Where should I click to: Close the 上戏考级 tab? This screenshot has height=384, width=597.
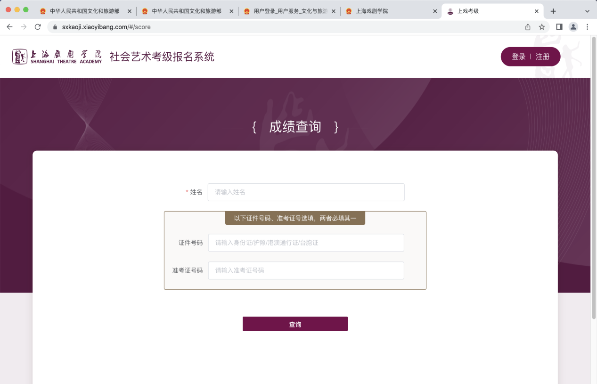pyautogui.click(x=536, y=11)
